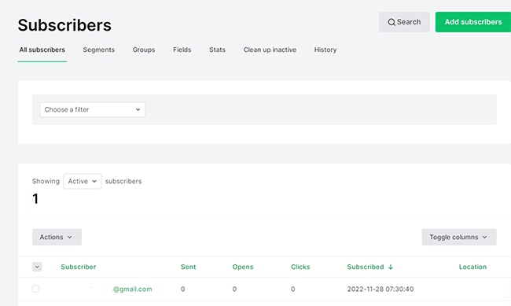This screenshot has width=511, height=306.
Task: Switch to the Segments tab
Action: [x=99, y=50]
